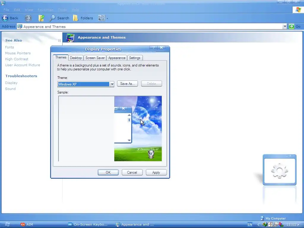304x228 pixels.
Task: Switch to the Settings tab
Action: pos(135,58)
